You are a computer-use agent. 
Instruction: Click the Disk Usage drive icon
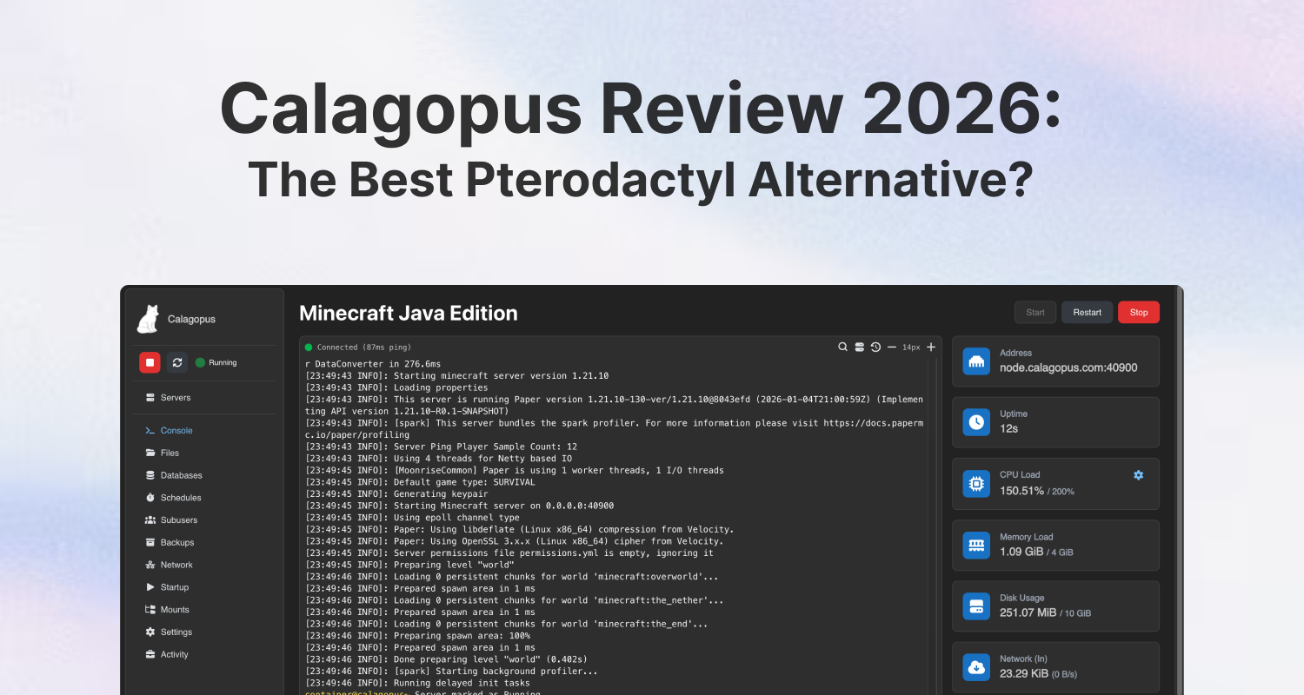pyautogui.click(x=976, y=606)
